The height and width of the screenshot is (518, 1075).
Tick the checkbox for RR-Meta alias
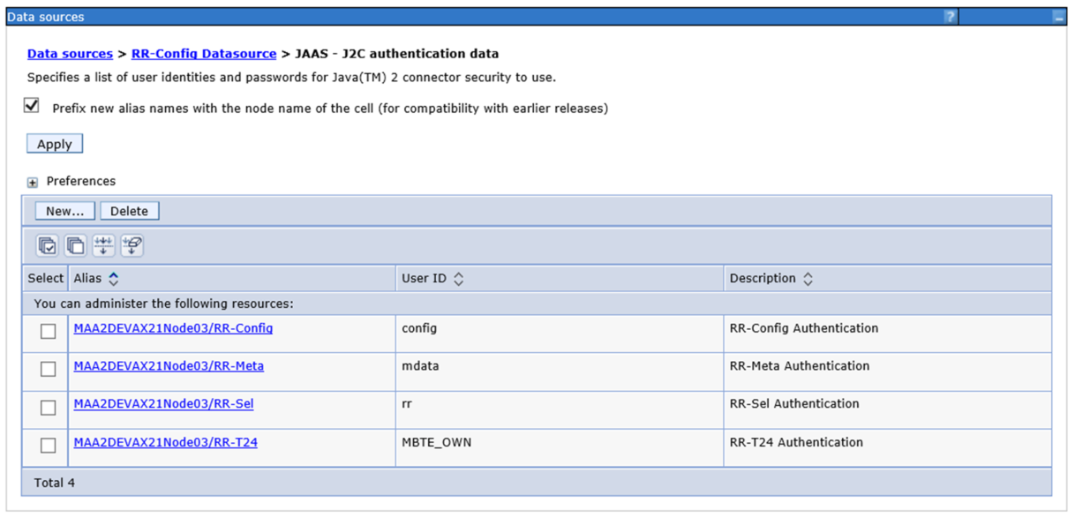click(x=48, y=370)
